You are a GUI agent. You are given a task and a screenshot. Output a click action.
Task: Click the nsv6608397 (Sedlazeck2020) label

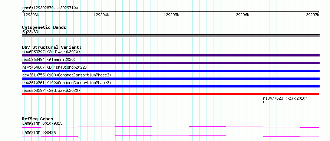51,90
